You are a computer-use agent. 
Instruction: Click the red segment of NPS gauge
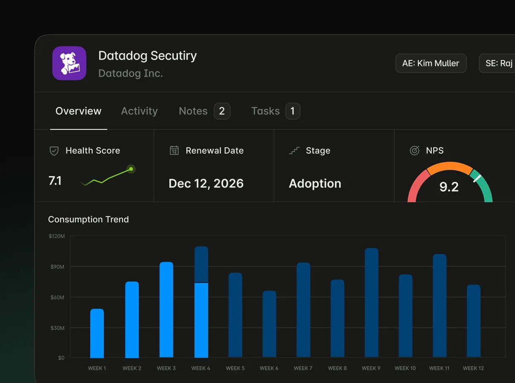(416, 185)
